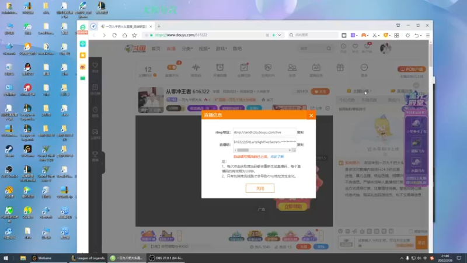Click browser back arrow
Image resolution: width=467 pixels, height=263 pixels.
(x=95, y=35)
